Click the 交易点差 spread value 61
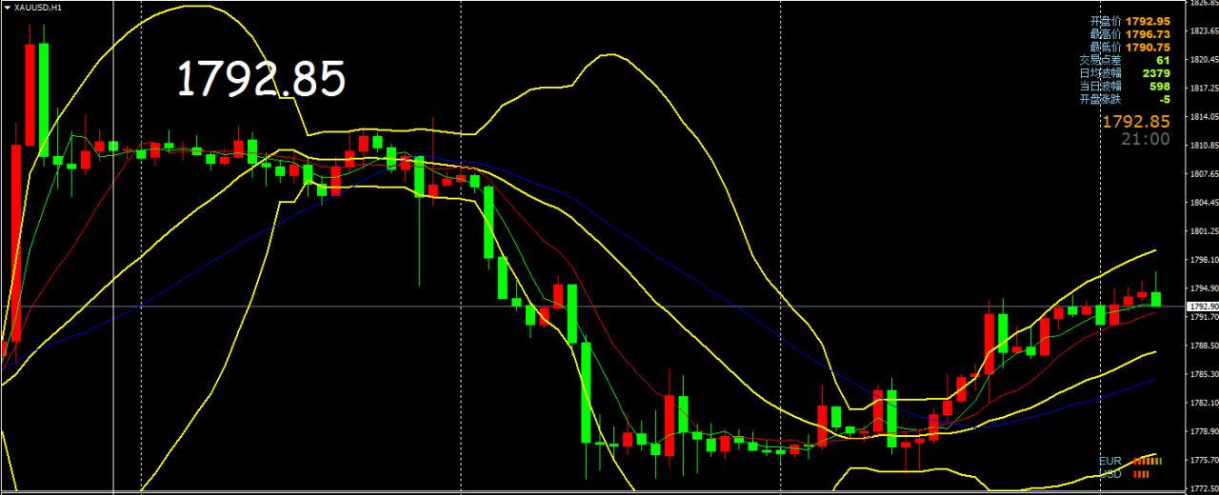The width and height of the screenshot is (1219, 495). pyautogui.click(x=1163, y=60)
